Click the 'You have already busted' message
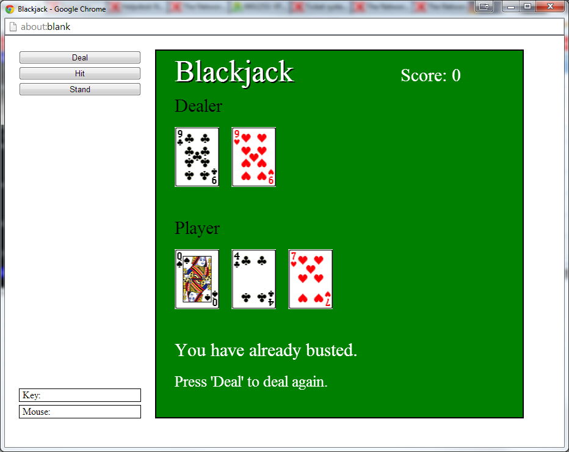Screen dimensions: 569x452 266,351
